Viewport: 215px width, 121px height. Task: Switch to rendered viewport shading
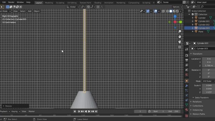coord(177,11)
